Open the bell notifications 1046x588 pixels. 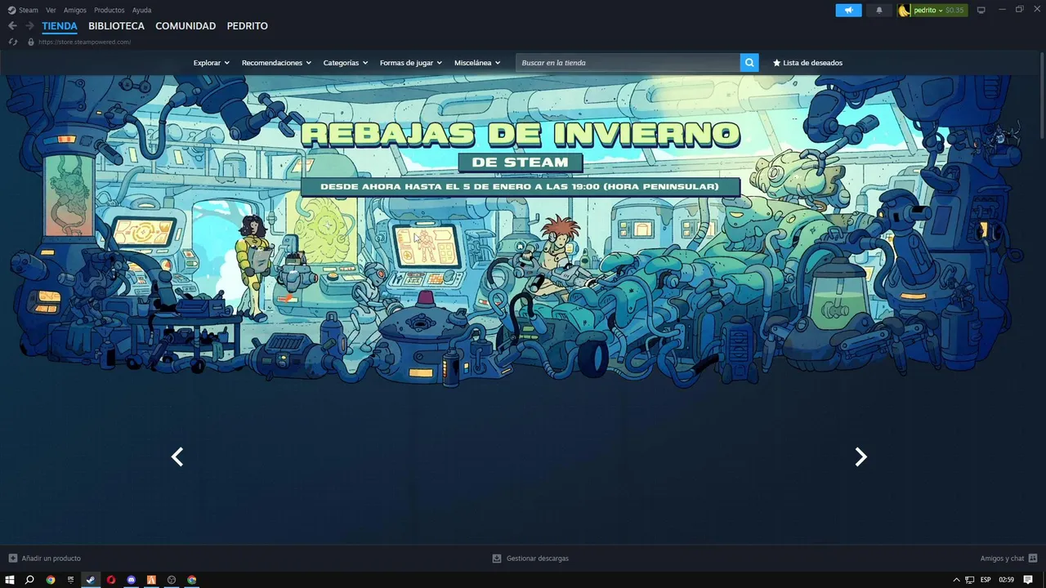879,10
